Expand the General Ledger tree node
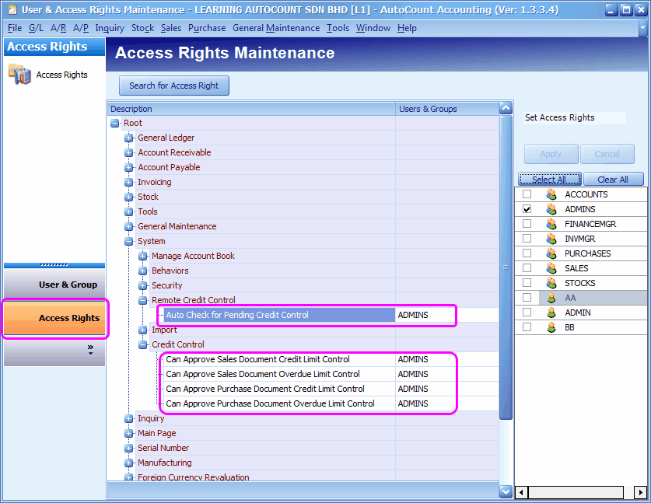Screen dimensions: 651x503 pos(129,138)
